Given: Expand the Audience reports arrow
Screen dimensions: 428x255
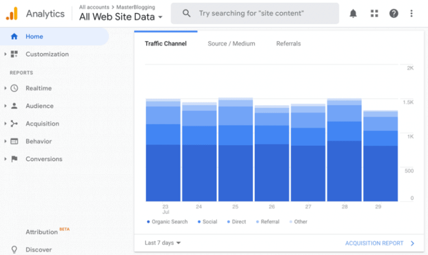Looking at the screenshot, I should (x=5, y=106).
